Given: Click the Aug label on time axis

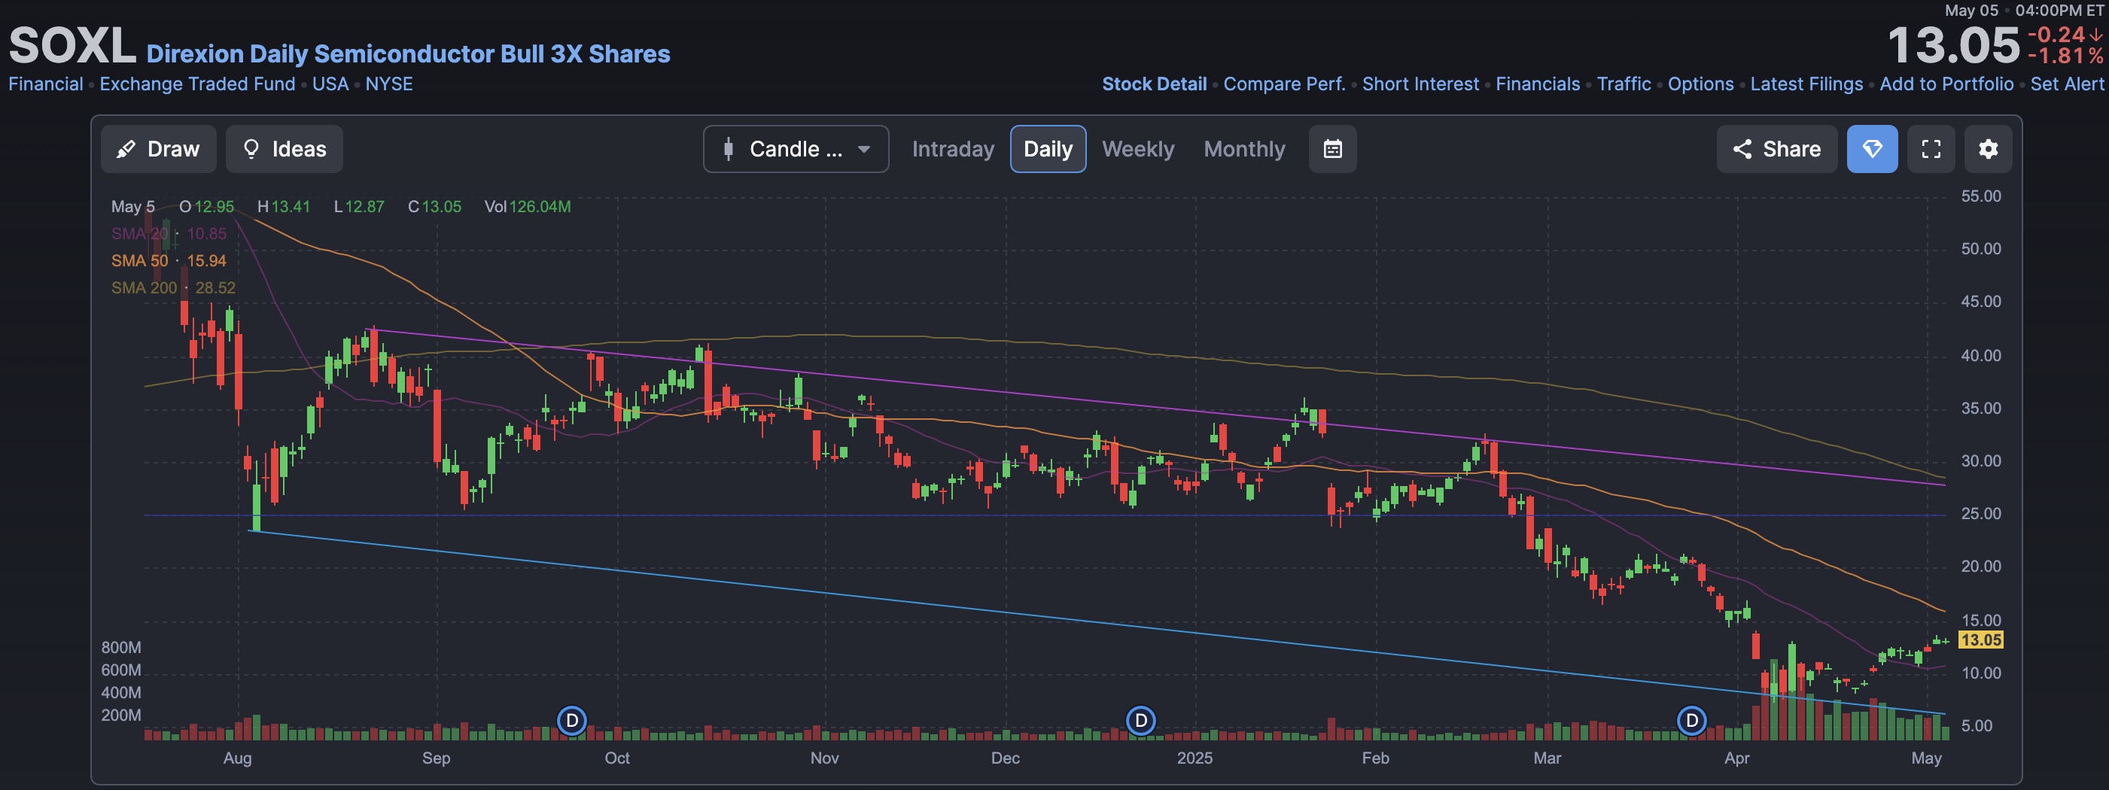Looking at the screenshot, I should click(237, 758).
